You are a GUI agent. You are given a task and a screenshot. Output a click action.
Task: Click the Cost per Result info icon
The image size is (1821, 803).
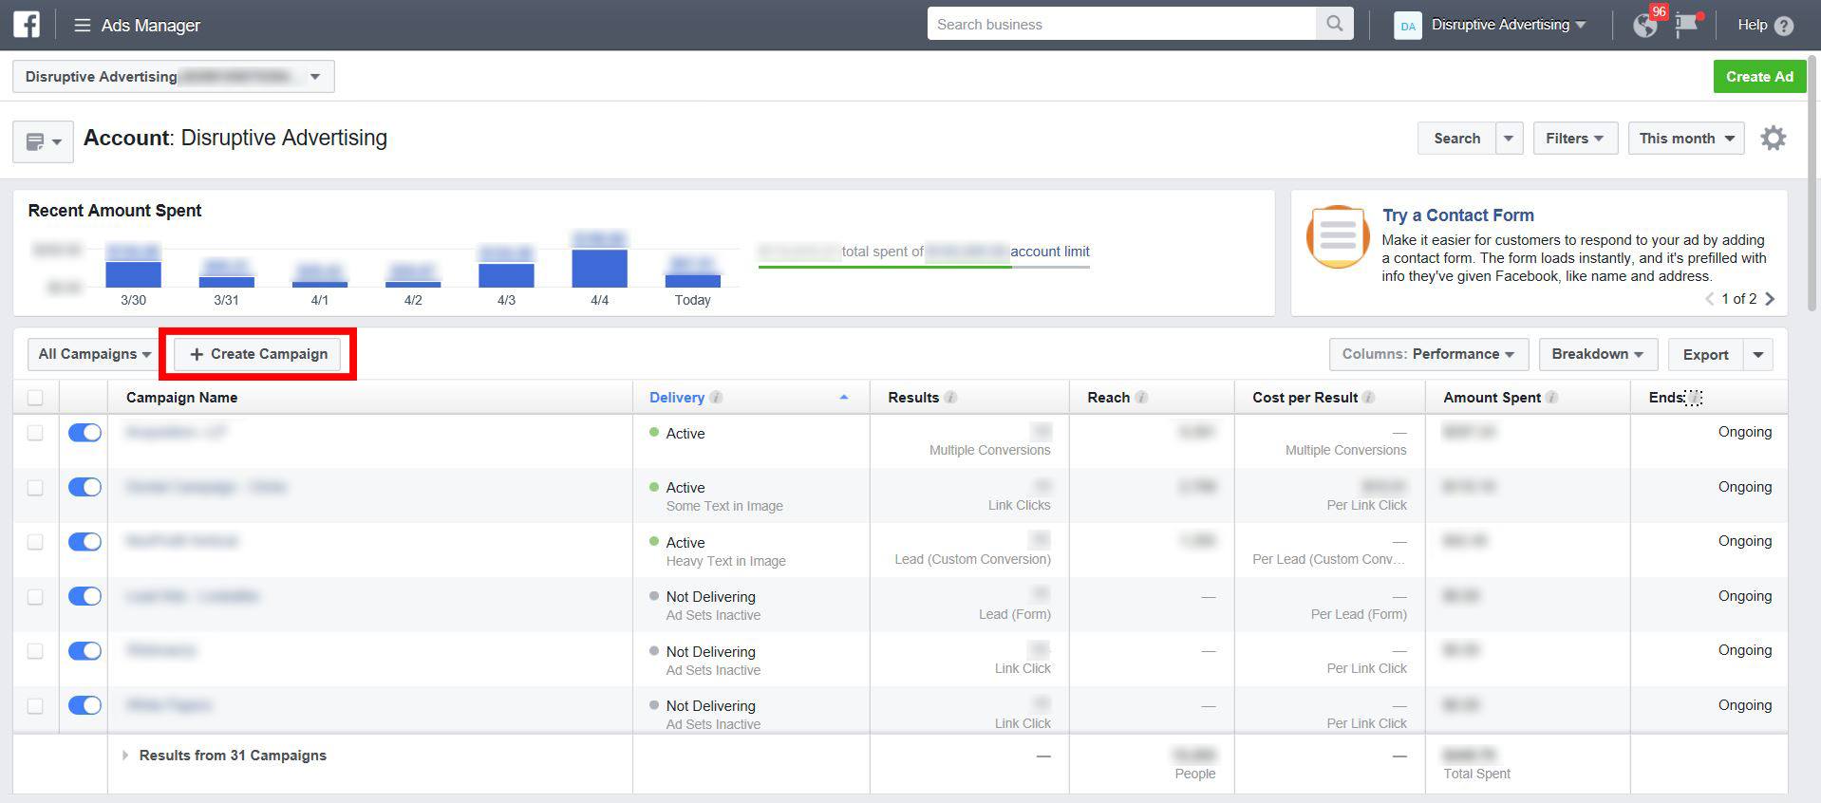(1369, 398)
